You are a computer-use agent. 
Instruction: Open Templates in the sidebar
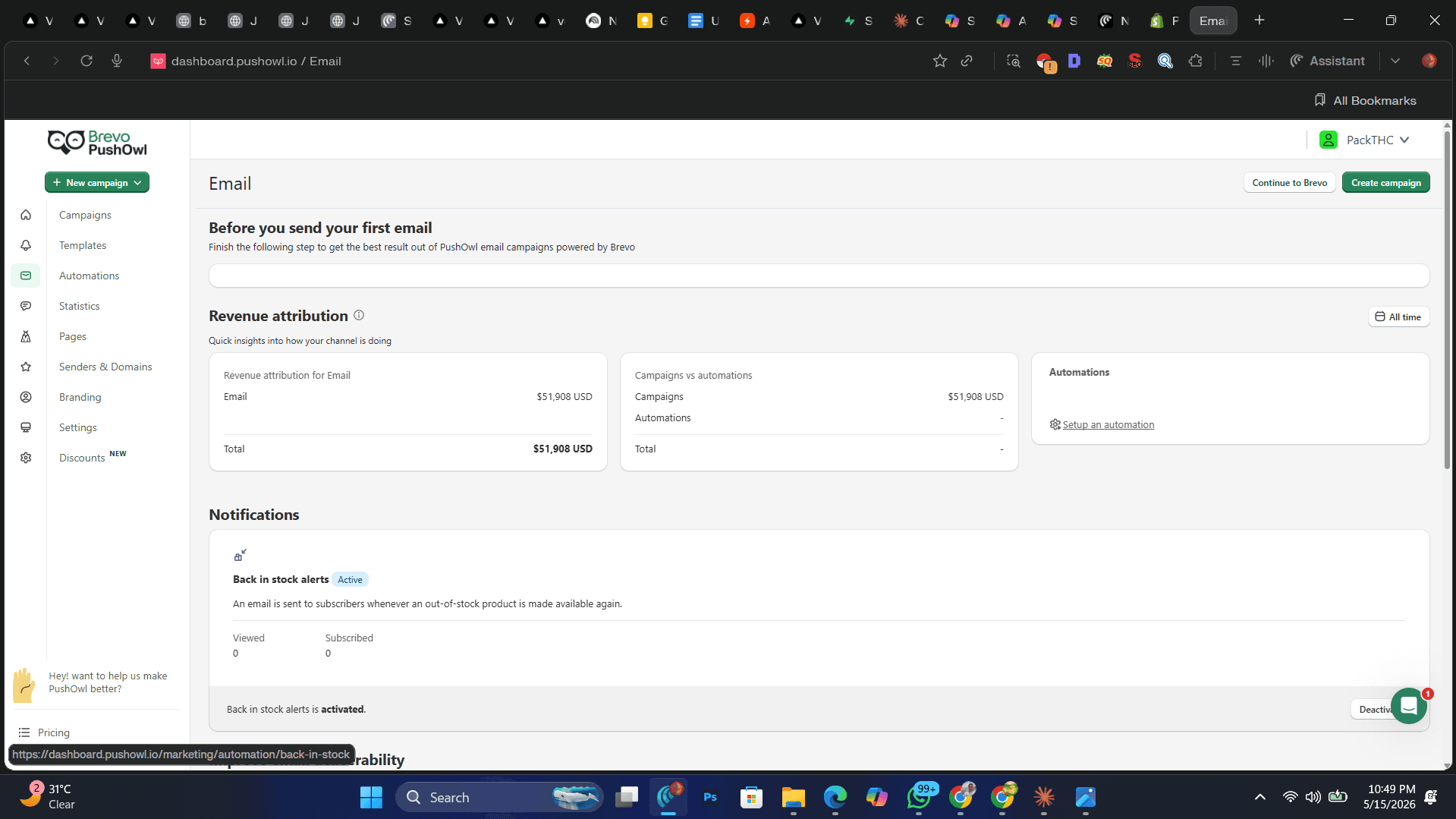point(83,245)
